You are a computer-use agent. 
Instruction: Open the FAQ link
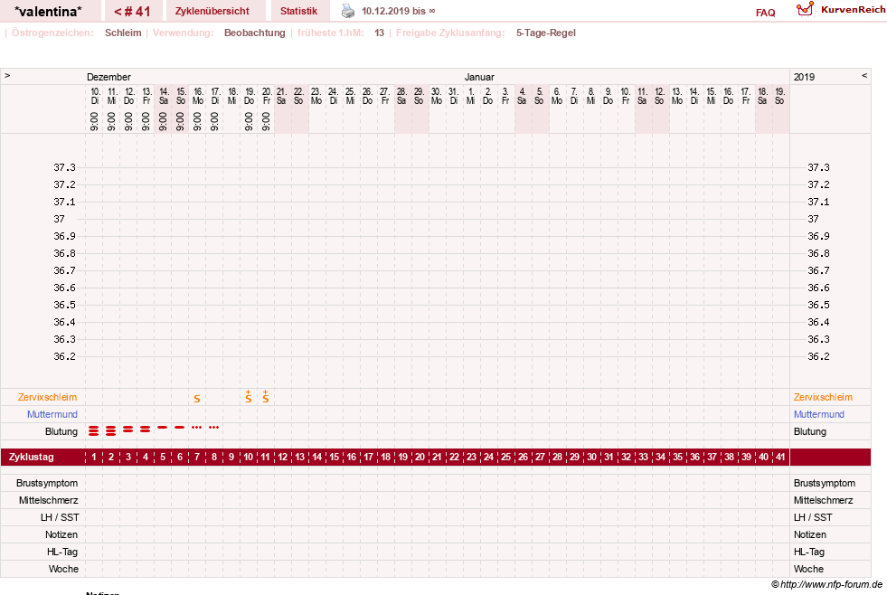coord(765,13)
